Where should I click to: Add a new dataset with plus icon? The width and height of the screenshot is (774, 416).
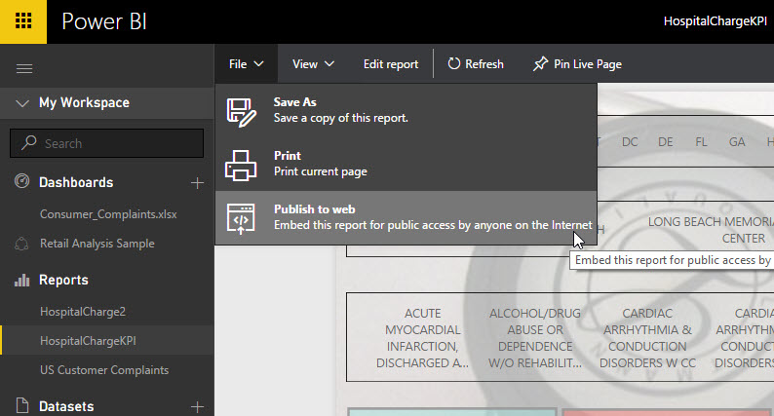(197, 407)
